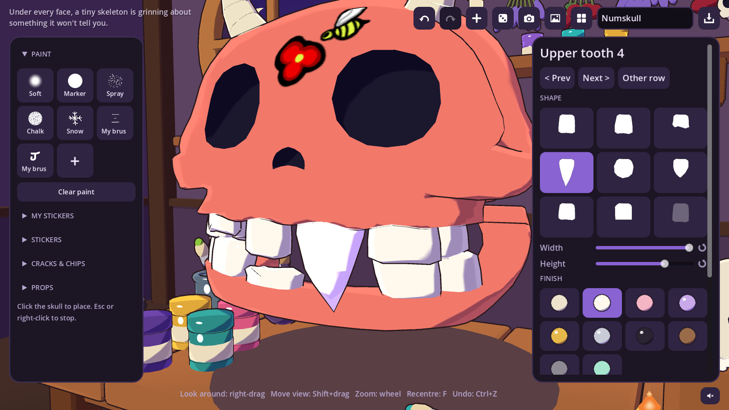
Task: Select the greyed-out tooth shape
Action: tap(680, 217)
